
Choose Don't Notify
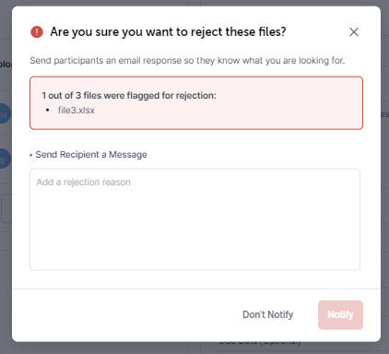coord(267,314)
